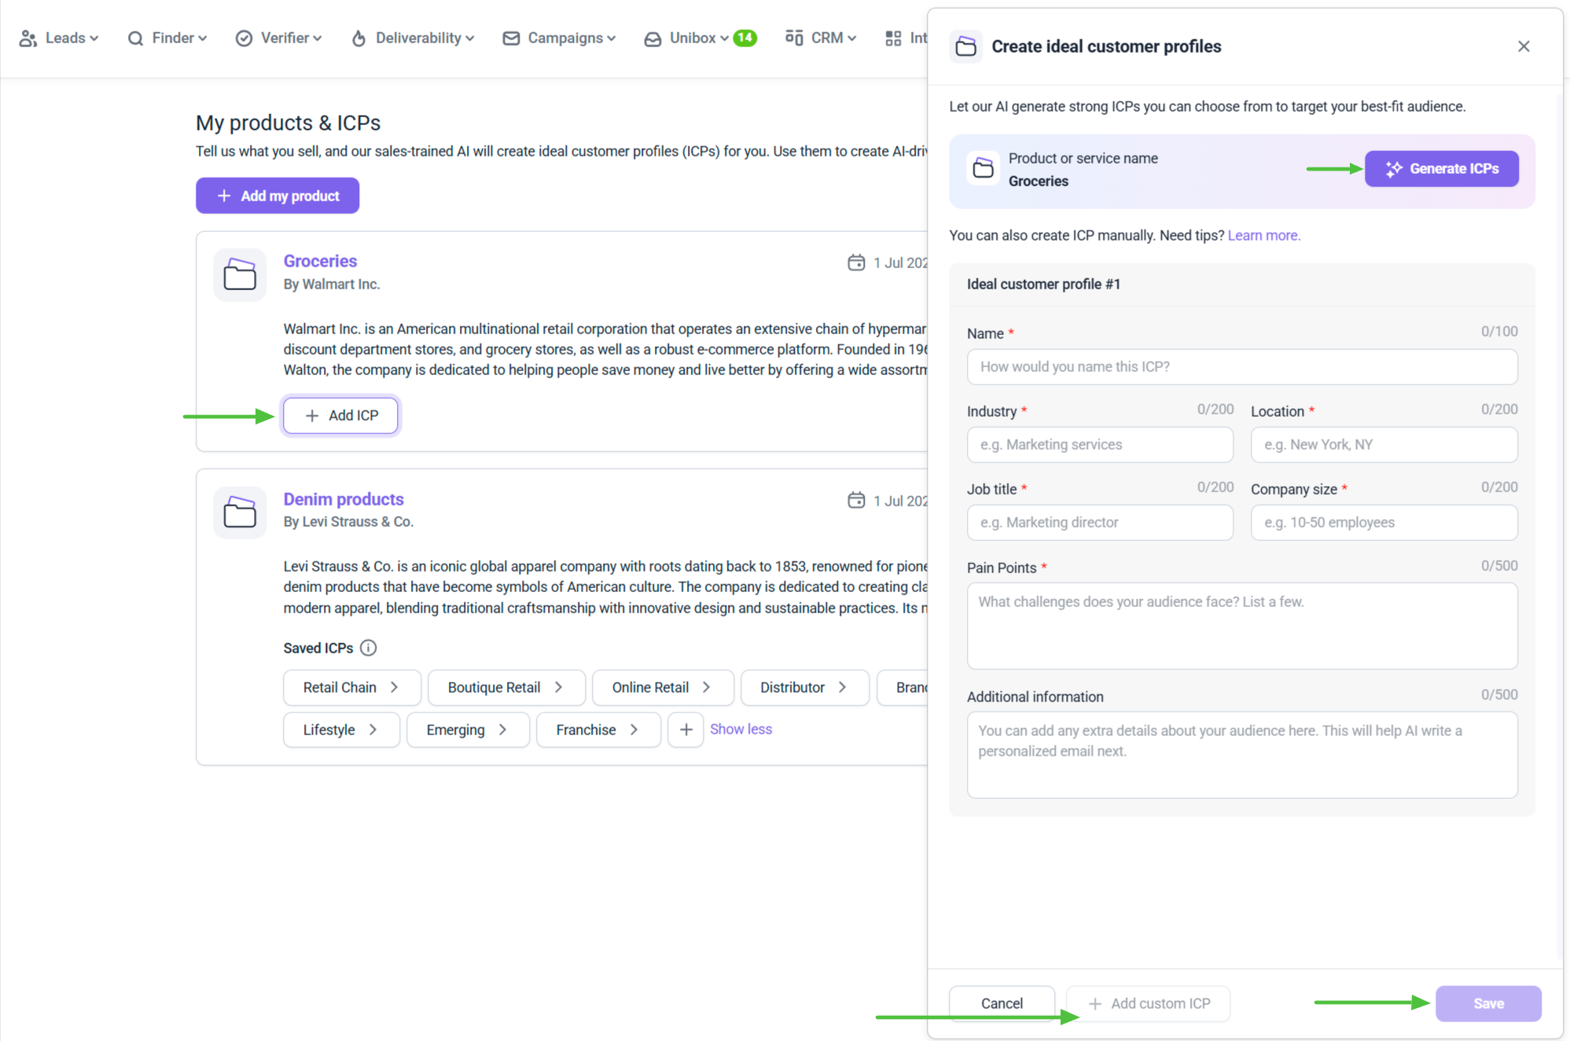Click the Campaigns envelope icon

click(x=511, y=38)
